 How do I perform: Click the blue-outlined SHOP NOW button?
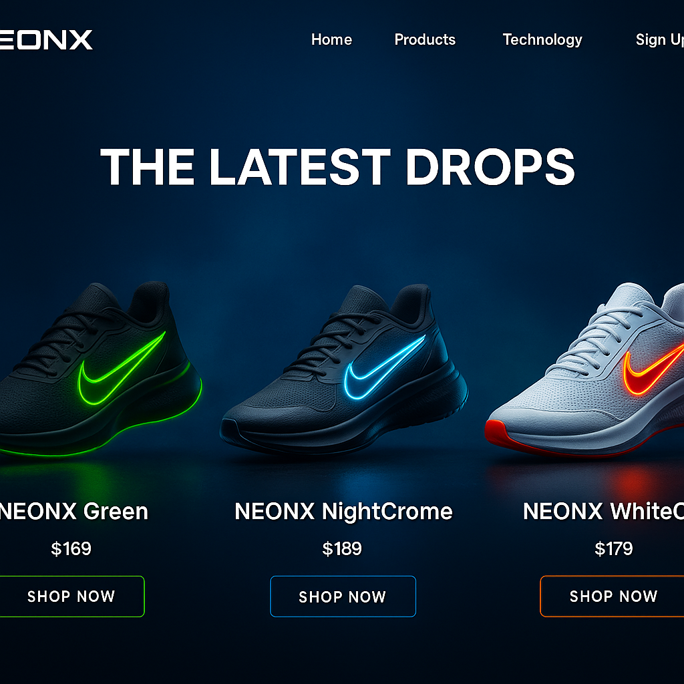343,596
